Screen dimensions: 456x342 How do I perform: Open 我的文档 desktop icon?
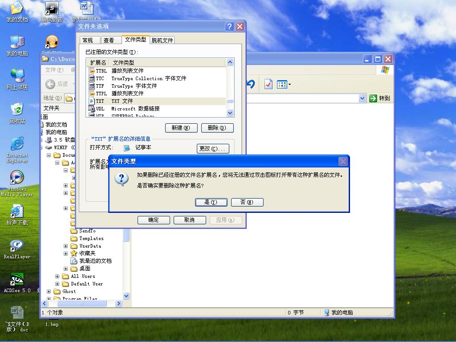[17, 12]
